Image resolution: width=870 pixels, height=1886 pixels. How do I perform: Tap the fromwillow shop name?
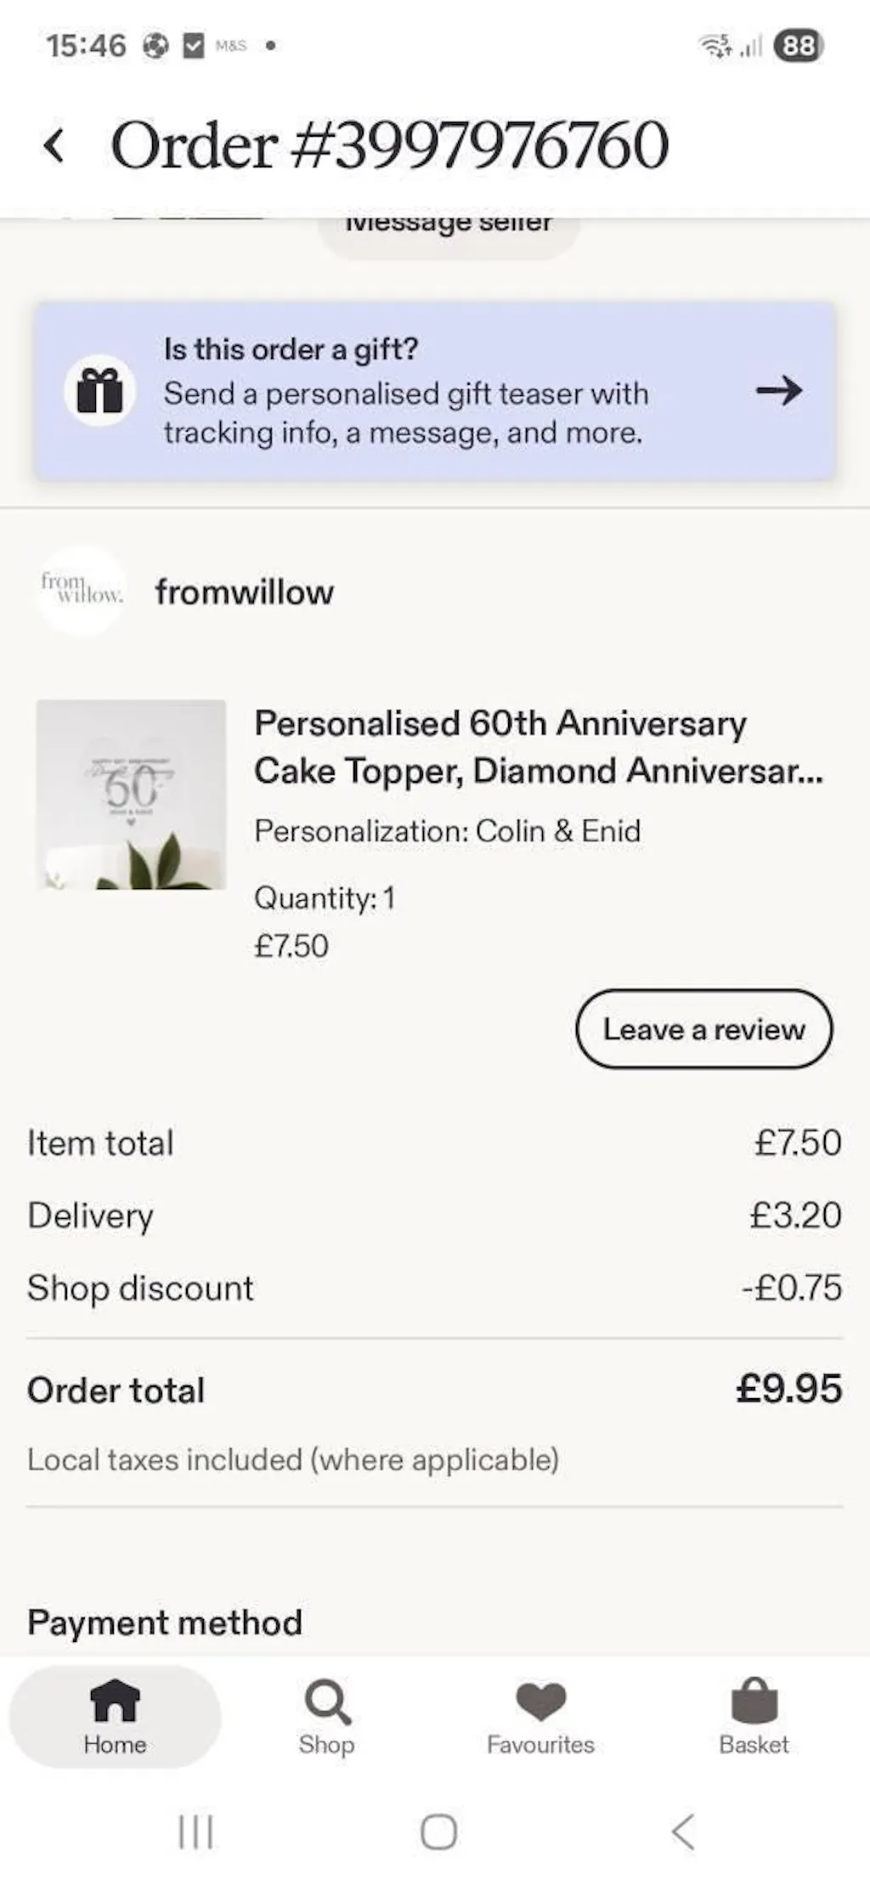pyautogui.click(x=245, y=592)
